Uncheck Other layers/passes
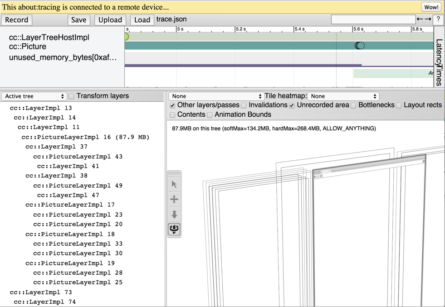Image resolution: width=445 pixels, height=307 pixels. point(172,105)
